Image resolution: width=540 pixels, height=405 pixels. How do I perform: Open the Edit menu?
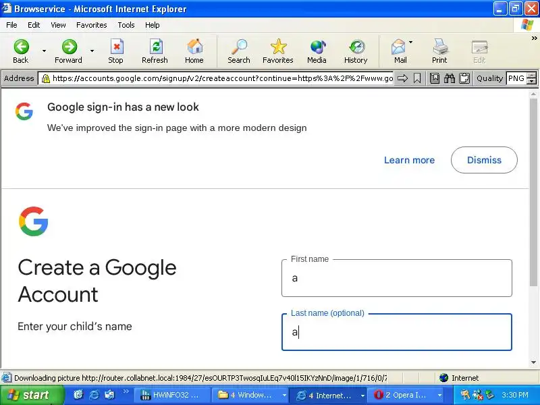click(34, 25)
